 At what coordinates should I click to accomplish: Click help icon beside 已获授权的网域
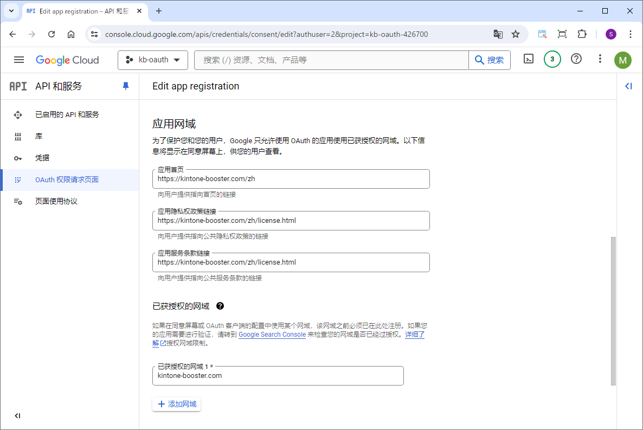220,306
